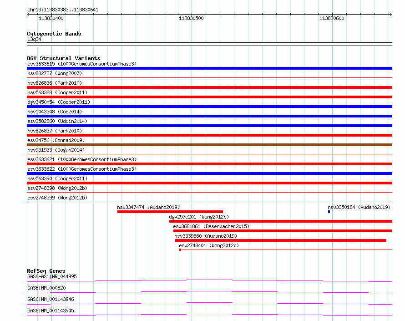Open variant esv24756 (Conrad2009) label
The width and height of the screenshot is (405, 321).
[x=56, y=140]
